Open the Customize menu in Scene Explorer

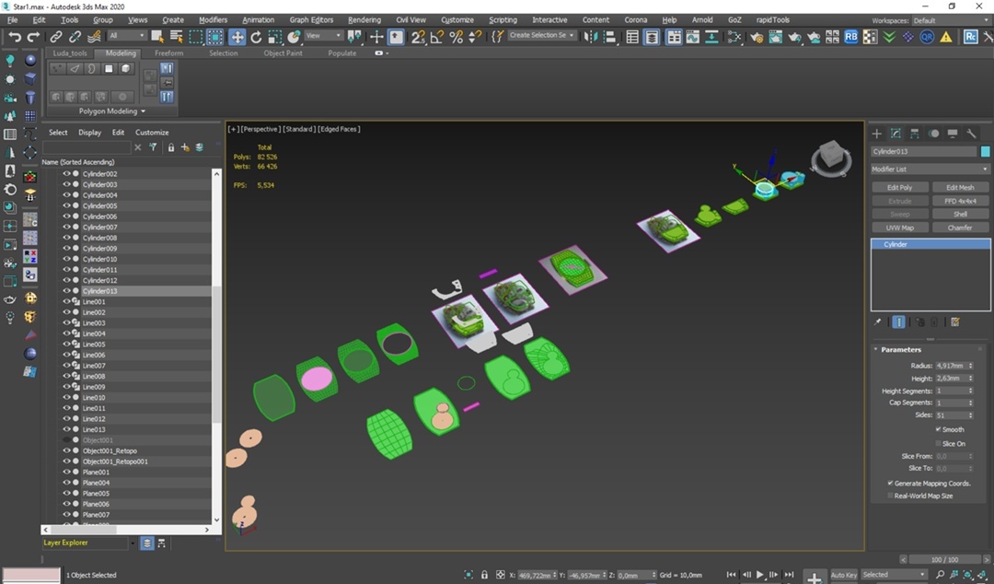152,132
